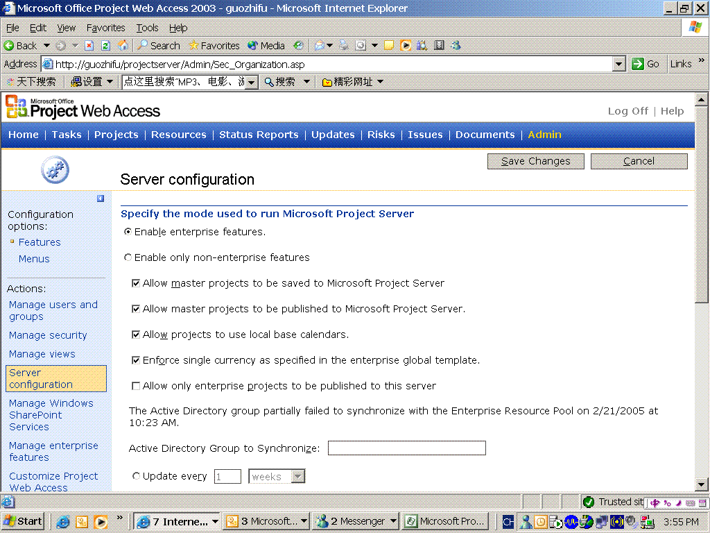
Task: Open the Manage security link
Action: pyautogui.click(x=48, y=335)
